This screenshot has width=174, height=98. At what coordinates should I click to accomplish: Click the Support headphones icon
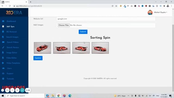click(x=3, y=73)
